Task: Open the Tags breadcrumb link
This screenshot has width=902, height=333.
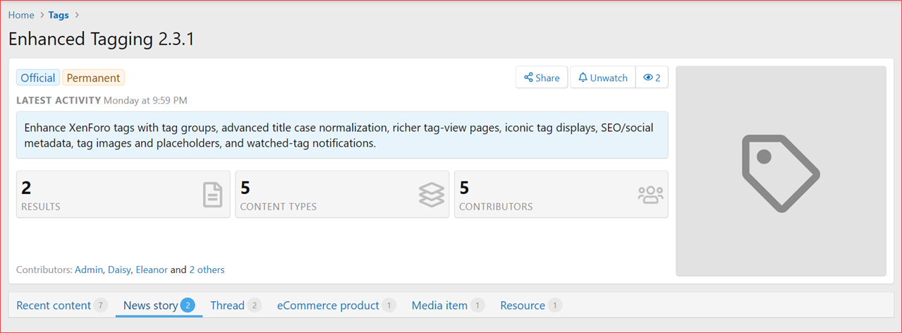Action: click(x=59, y=15)
